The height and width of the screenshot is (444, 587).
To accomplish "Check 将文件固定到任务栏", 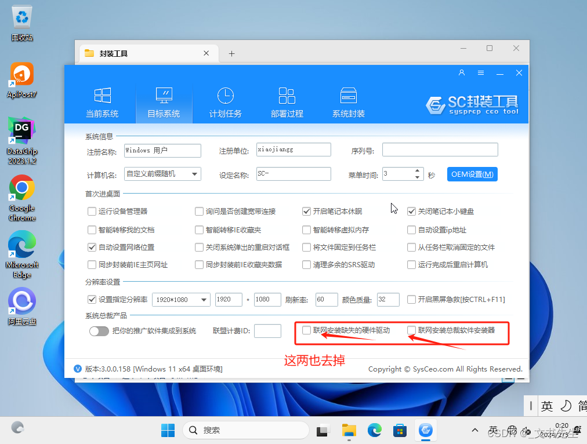I will pyautogui.click(x=307, y=248).
